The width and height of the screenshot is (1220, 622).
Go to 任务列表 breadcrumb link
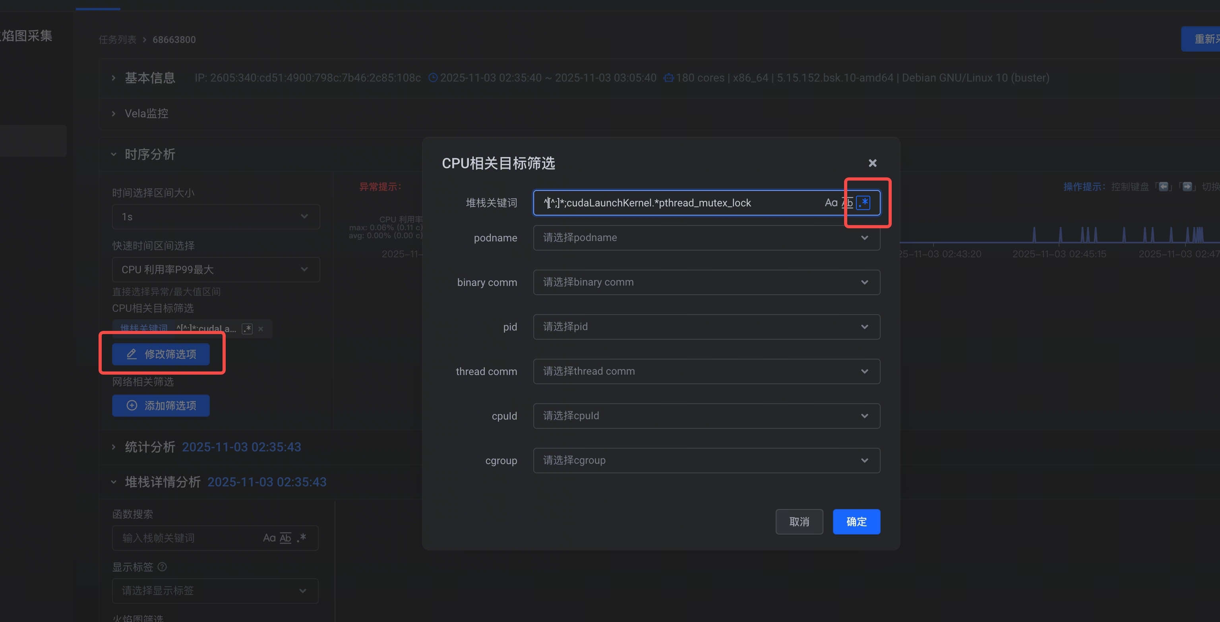pyautogui.click(x=117, y=40)
